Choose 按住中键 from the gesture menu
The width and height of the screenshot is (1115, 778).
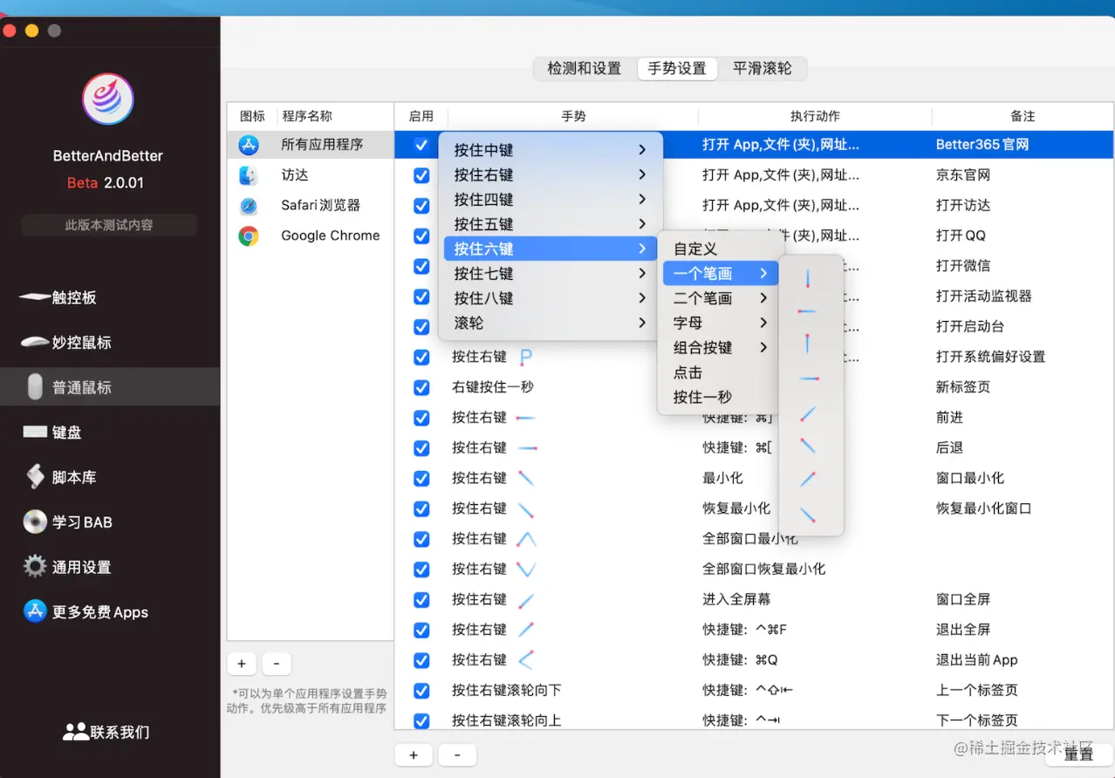tap(551, 150)
